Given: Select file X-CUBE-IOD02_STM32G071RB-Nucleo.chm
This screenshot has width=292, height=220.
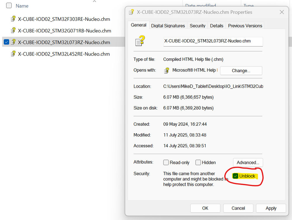Looking at the screenshot, I should [64, 31].
